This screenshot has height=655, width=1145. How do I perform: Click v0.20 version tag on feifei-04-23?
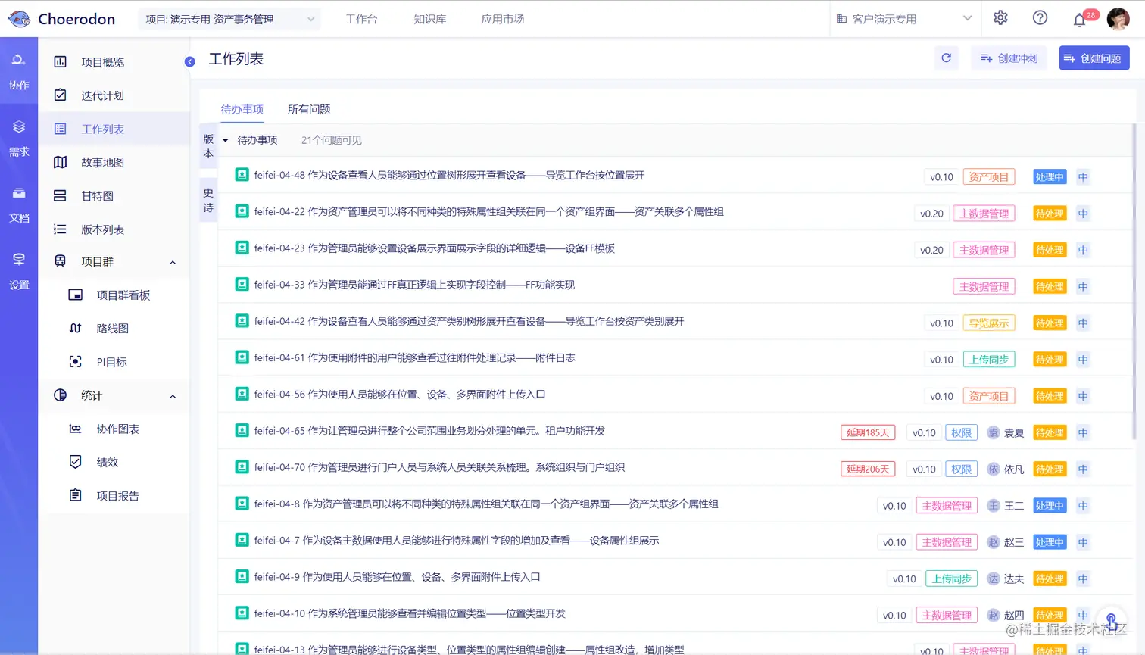(x=931, y=250)
